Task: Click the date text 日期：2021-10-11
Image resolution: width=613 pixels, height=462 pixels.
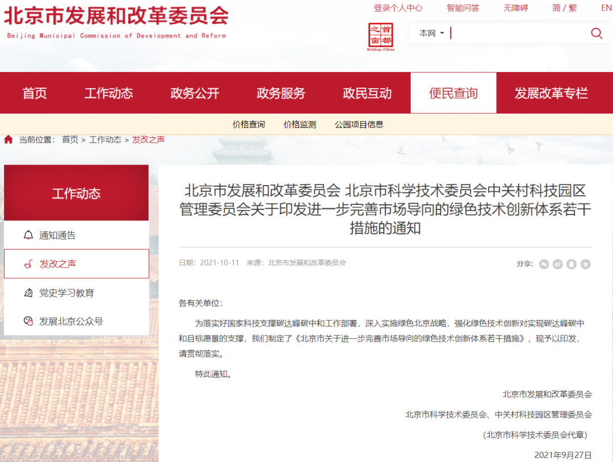Action: [209, 263]
